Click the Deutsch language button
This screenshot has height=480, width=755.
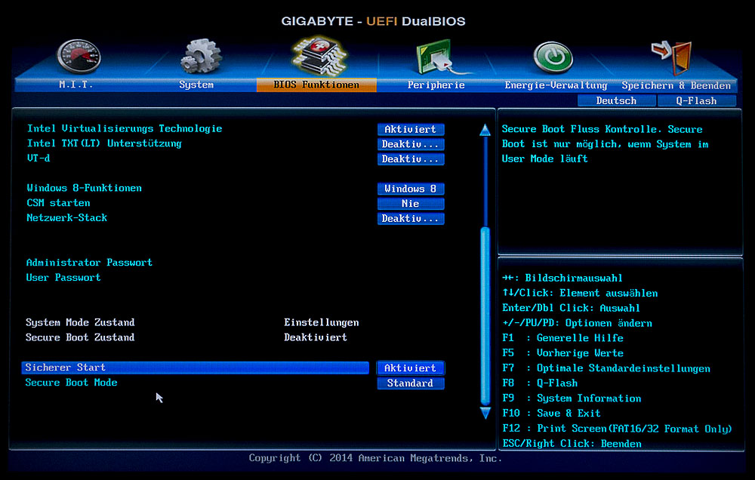(616, 100)
